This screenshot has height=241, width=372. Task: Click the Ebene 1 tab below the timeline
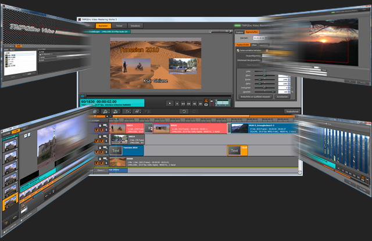tap(101, 170)
